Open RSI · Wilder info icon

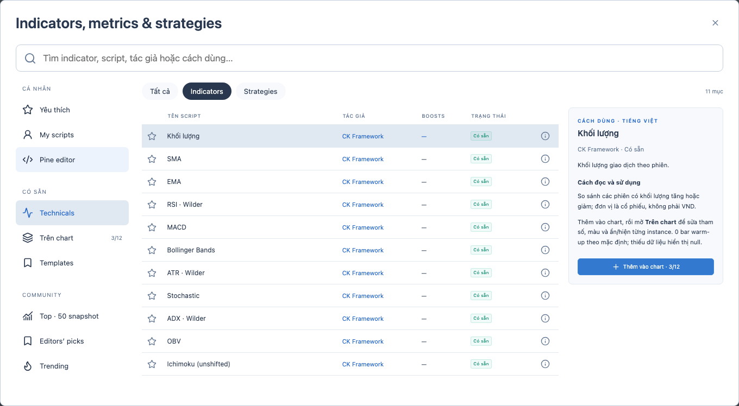coord(546,205)
